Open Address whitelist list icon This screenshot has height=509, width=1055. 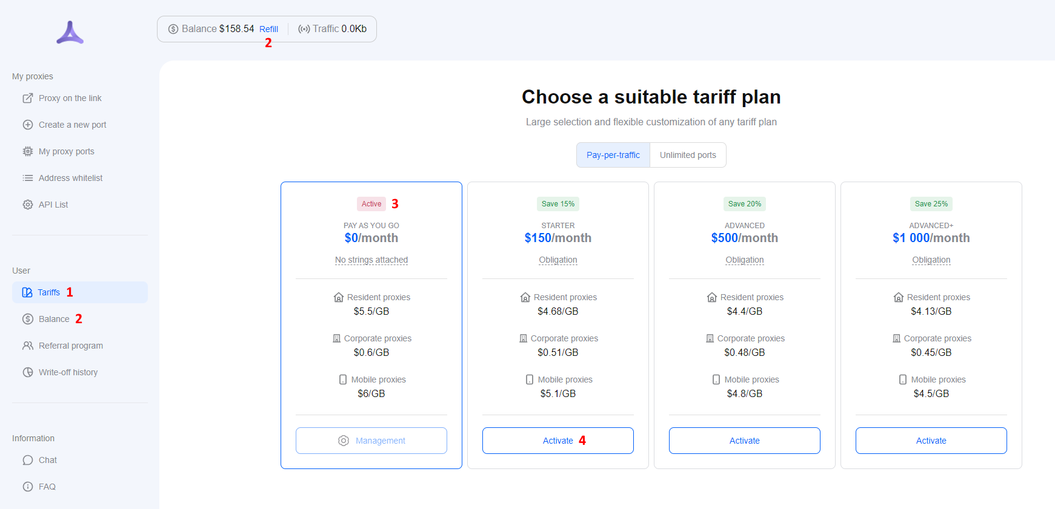[x=28, y=178]
